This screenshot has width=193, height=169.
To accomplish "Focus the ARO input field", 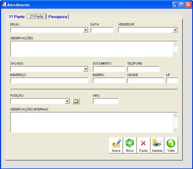I will pos(106,101).
